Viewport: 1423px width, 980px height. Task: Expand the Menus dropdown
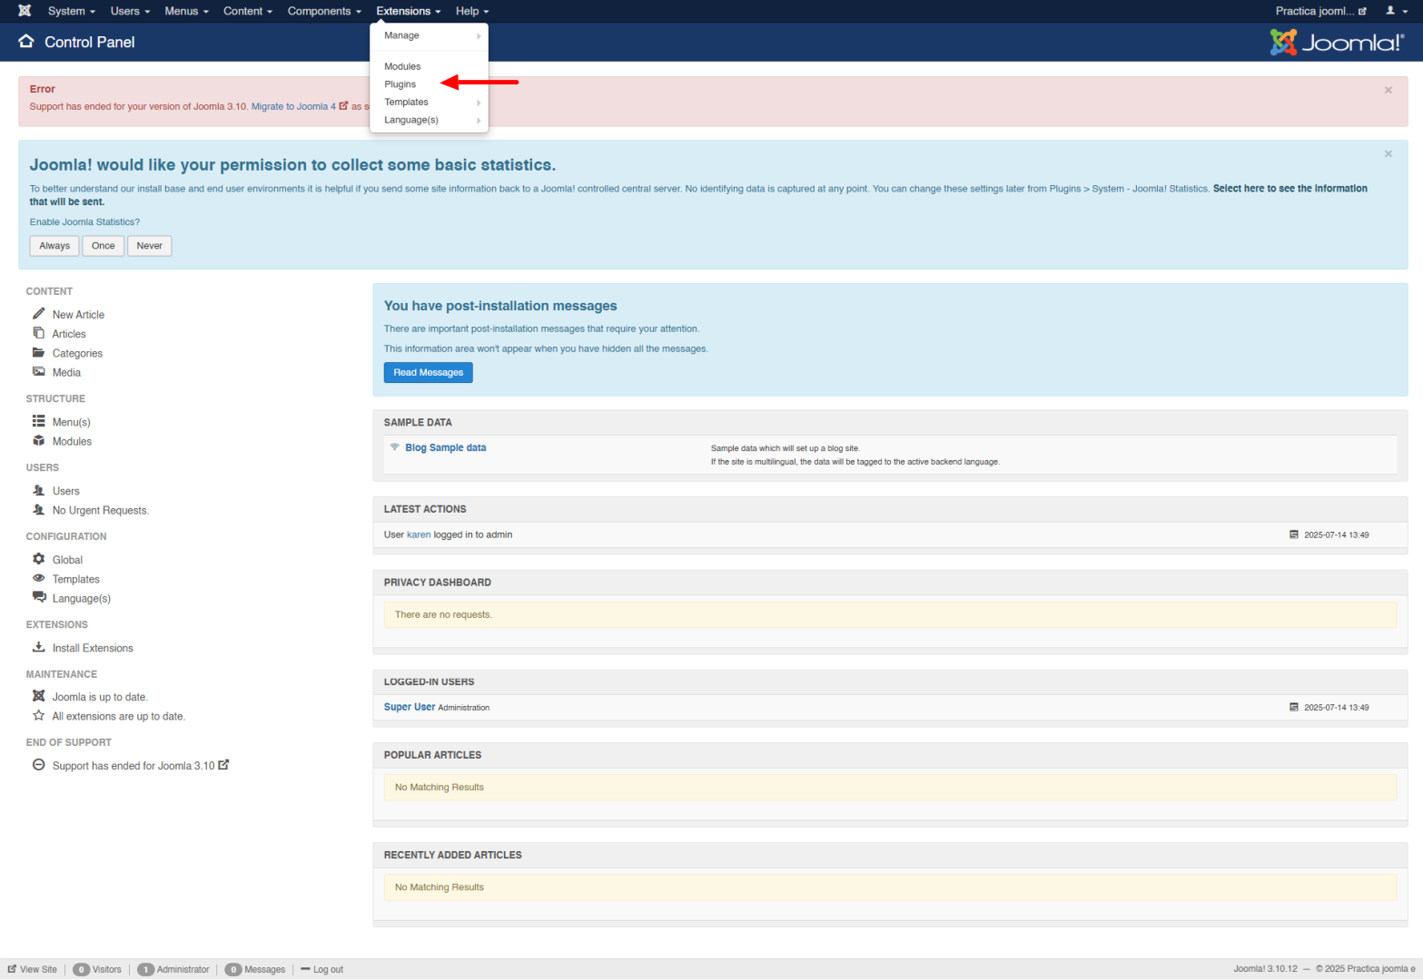pos(186,11)
